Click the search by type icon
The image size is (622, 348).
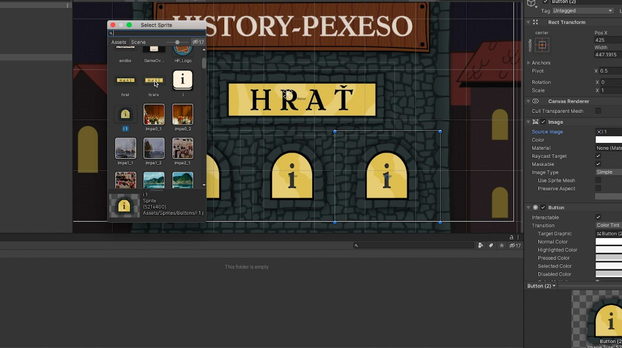[x=481, y=245]
